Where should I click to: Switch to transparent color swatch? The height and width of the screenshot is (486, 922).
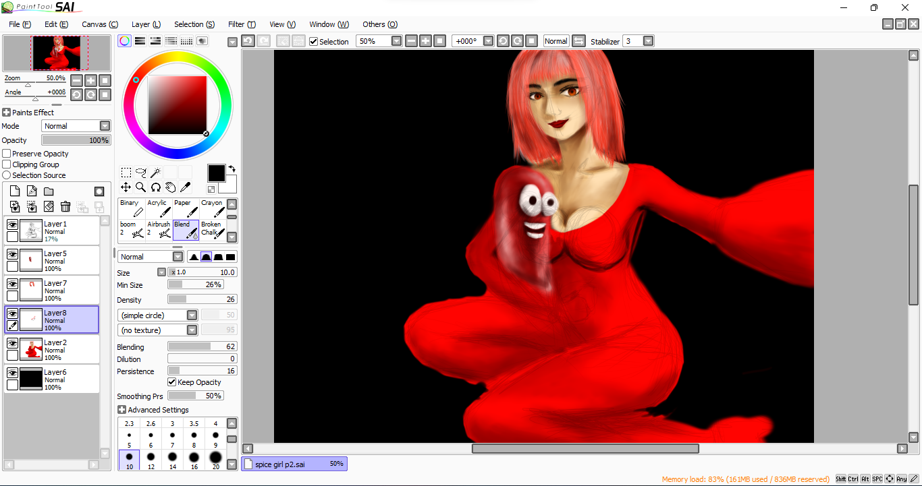211,189
